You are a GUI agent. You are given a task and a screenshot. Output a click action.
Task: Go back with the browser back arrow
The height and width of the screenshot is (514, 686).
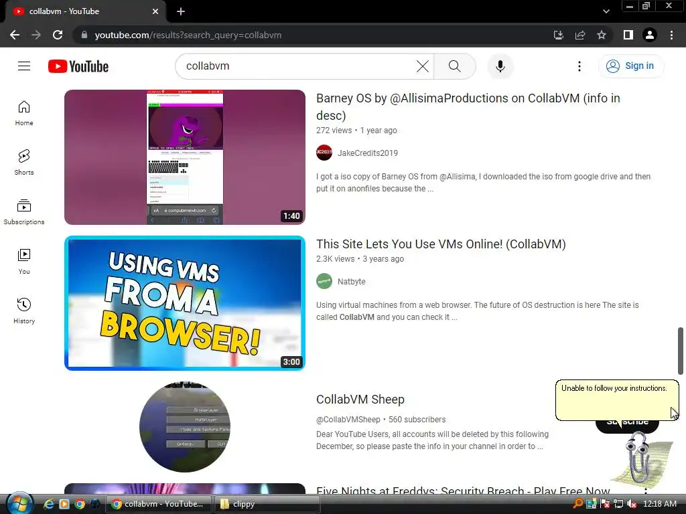point(15,35)
